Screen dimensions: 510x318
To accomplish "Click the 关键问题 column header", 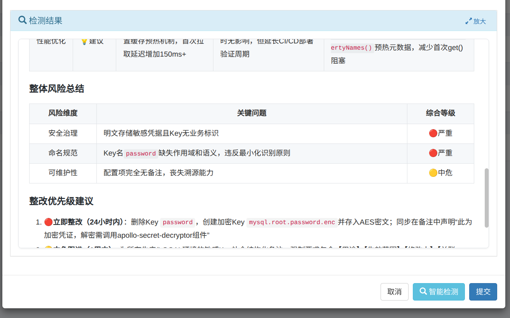I will 252,113.
